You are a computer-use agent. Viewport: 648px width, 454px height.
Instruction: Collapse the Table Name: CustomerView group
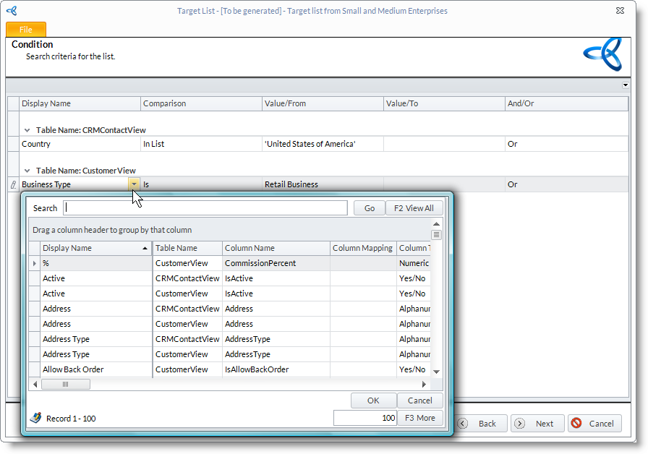tap(27, 171)
